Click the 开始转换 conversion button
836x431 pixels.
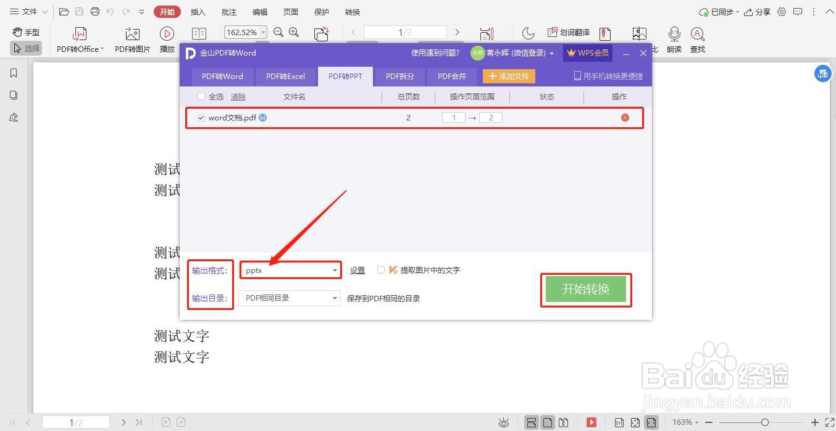[585, 290]
